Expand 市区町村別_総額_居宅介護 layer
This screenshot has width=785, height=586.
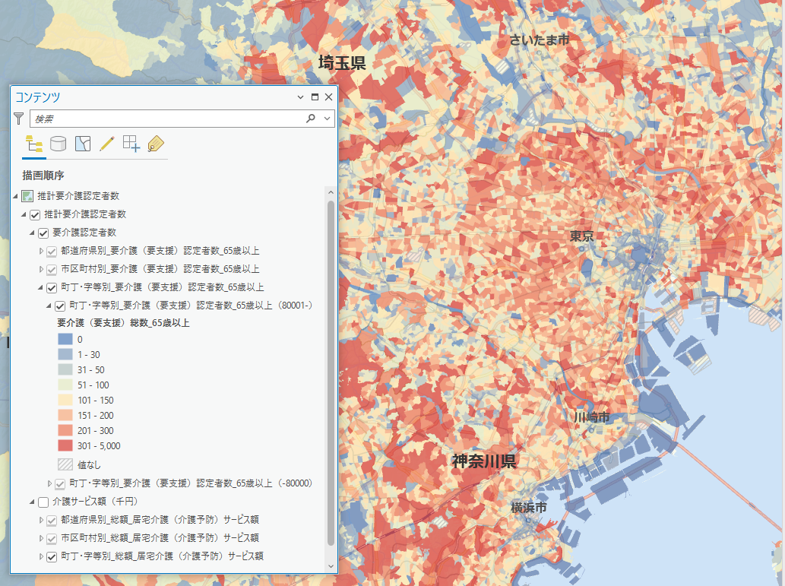[41, 538]
